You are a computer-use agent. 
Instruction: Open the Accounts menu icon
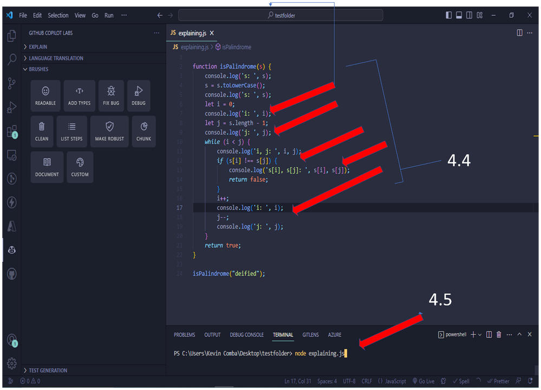tap(12, 340)
